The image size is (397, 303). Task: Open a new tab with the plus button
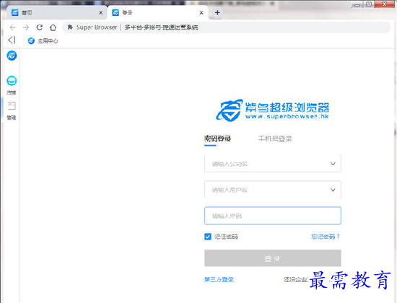click(x=217, y=12)
